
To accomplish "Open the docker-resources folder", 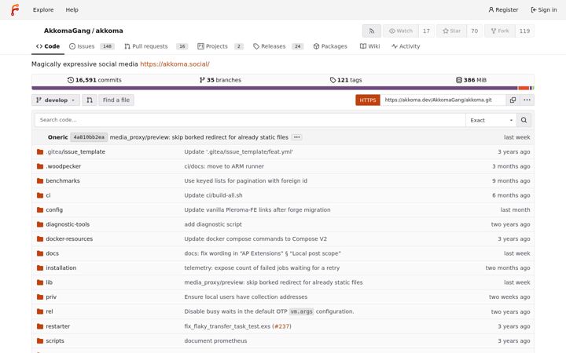I will click(69, 238).
